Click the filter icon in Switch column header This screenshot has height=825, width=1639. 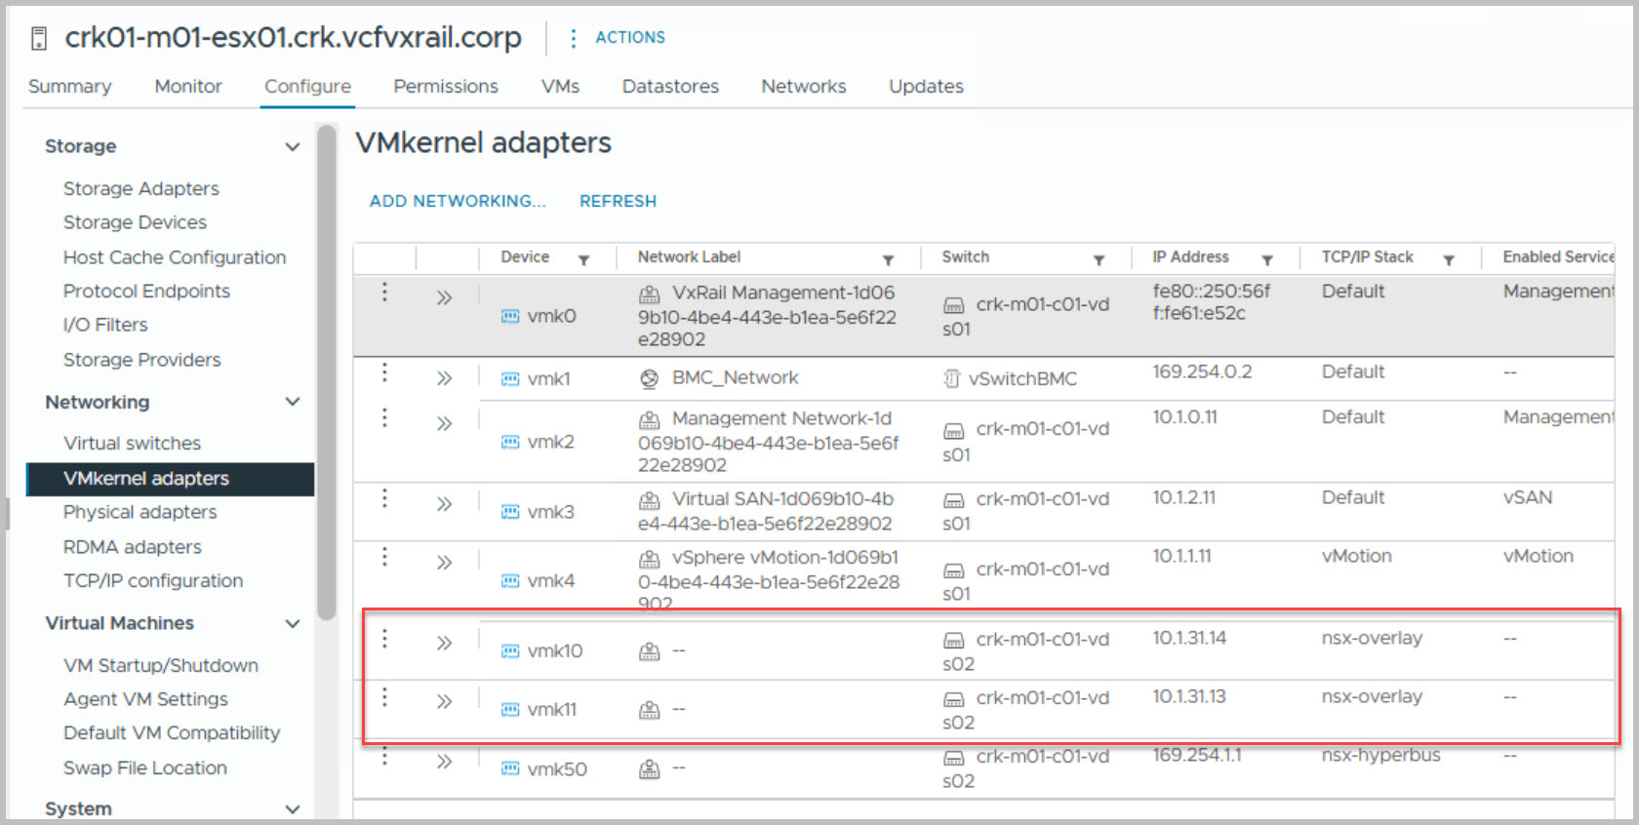point(1099,260)
